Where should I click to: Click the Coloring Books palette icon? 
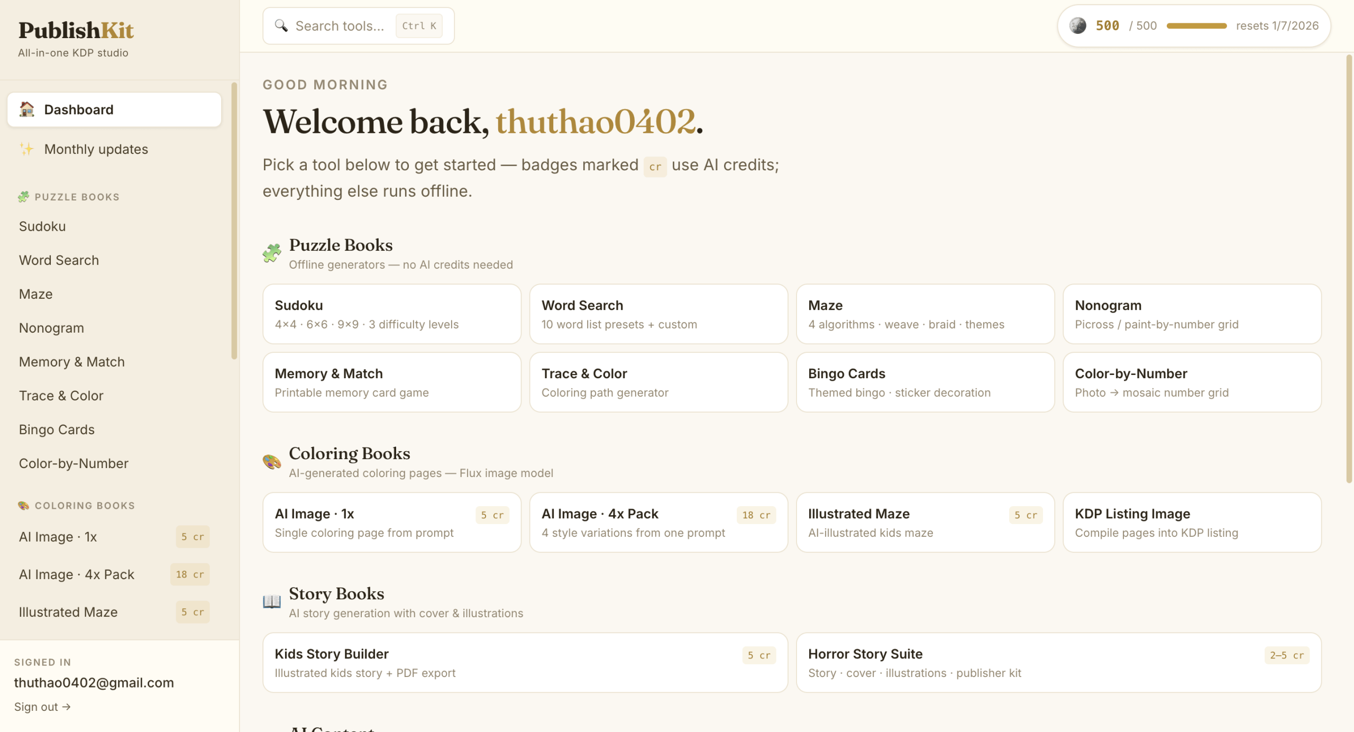point(272,462)
